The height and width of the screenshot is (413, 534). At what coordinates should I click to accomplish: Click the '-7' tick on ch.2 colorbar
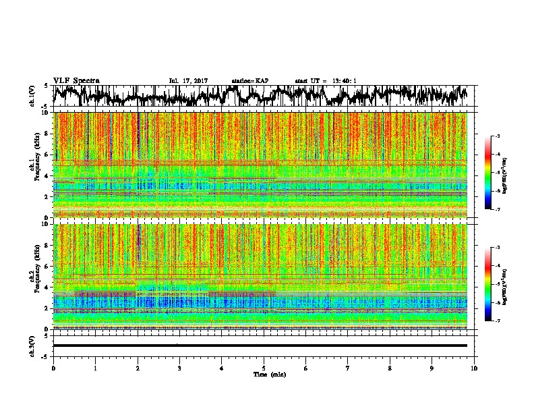[x=497, y=321]
